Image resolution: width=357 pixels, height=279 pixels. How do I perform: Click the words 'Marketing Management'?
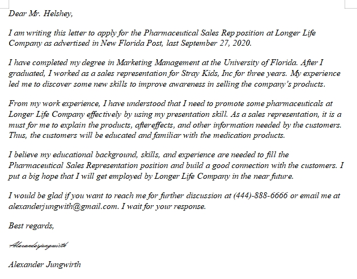[148, 64]
